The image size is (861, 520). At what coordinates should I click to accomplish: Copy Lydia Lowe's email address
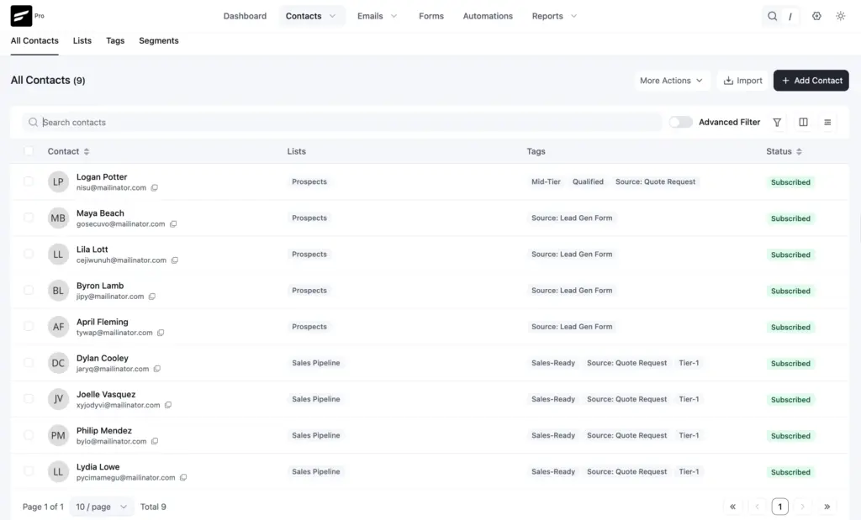pos(183,477)
